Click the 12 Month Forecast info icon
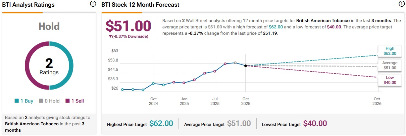Viewport: 406px width, 136px height. tap(401, 4)
